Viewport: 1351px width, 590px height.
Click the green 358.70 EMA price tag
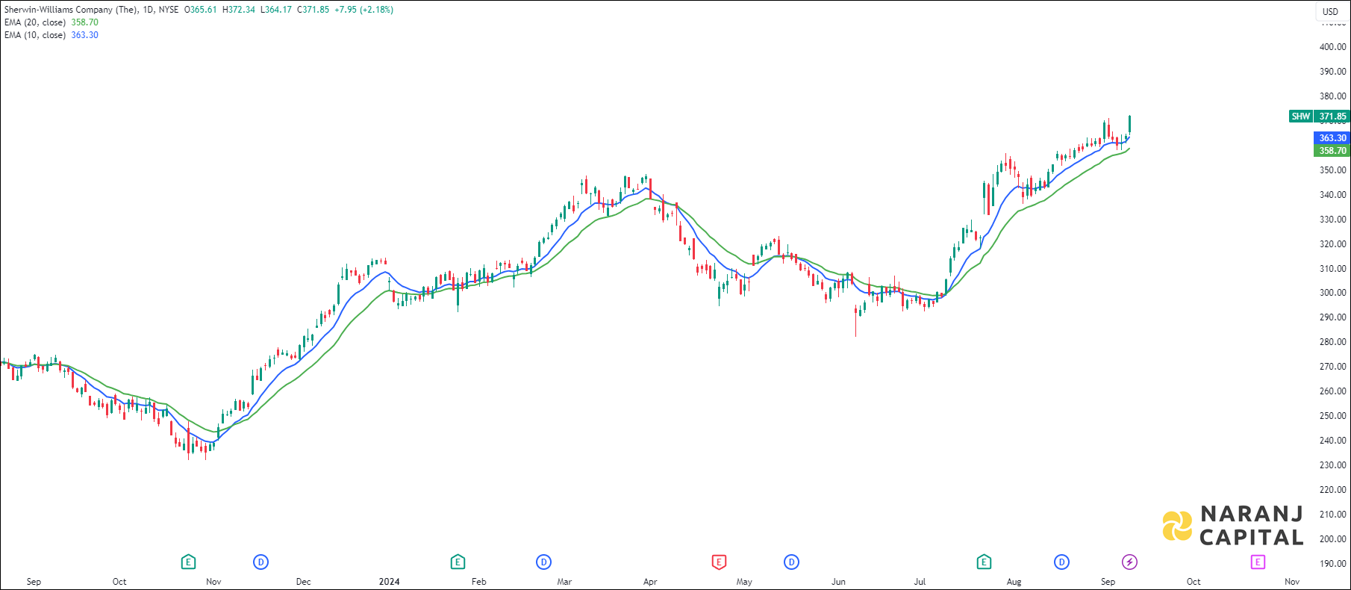click(1332, 151)
